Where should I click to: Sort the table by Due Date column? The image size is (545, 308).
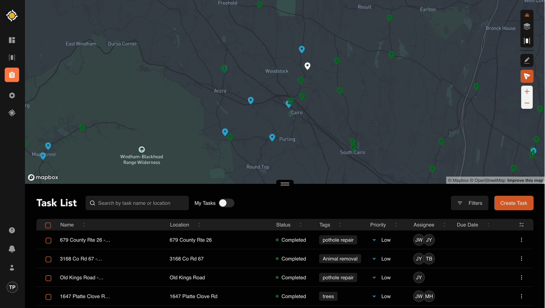(488, 225)
